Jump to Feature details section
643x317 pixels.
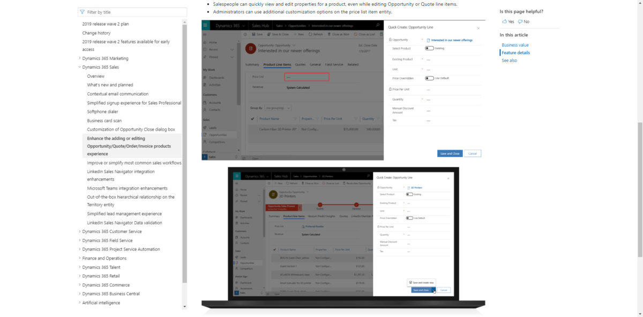pos(515,52)
